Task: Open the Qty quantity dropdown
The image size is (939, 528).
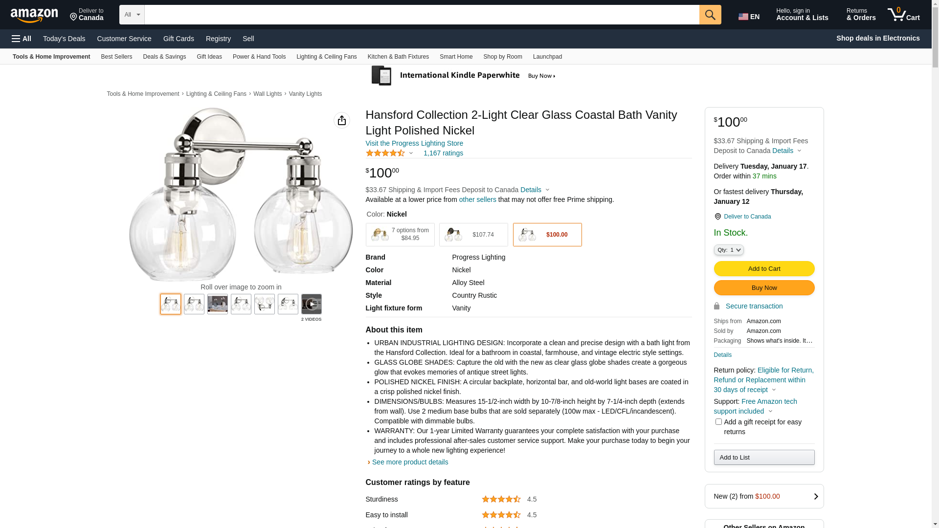Action: point(729,250)
